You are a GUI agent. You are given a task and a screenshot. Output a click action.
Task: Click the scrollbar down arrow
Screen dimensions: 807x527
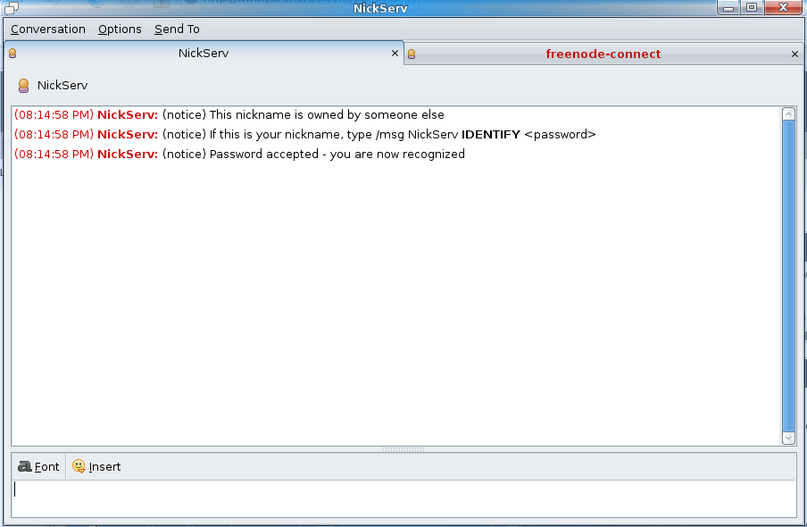click(x=788, y=438)
